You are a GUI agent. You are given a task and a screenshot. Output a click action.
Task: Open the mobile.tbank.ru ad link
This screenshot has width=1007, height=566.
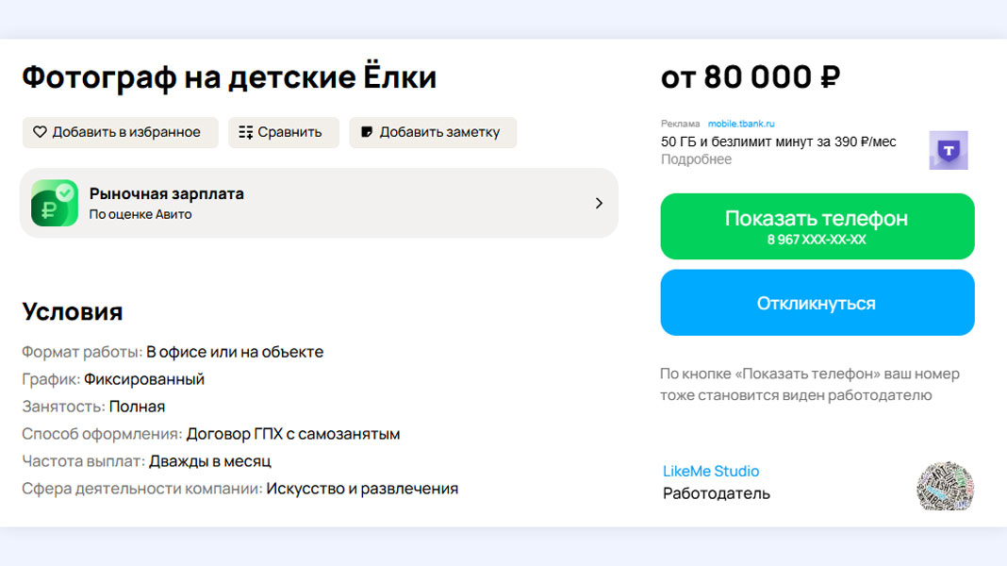tap(741, 124)
